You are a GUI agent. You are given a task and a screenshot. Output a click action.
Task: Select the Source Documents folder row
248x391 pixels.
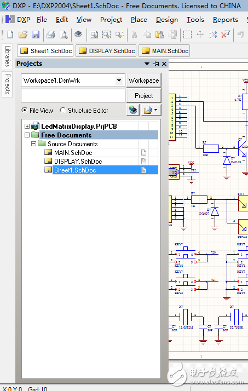[72, 143]
